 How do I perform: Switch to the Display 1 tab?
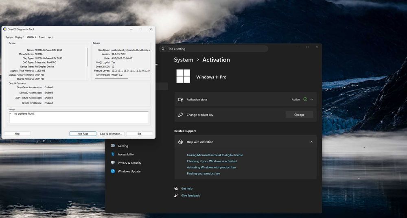click(x=20, y=37)
